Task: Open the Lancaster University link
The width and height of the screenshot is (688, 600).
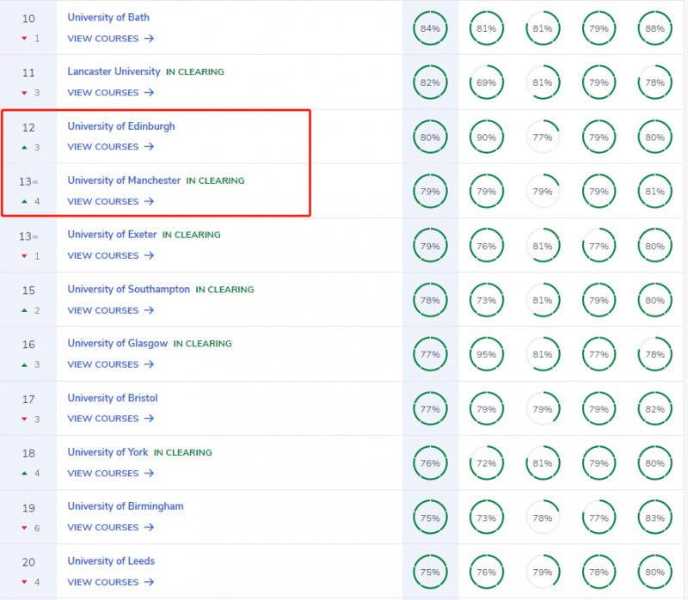Action: [x=114, y=71]
